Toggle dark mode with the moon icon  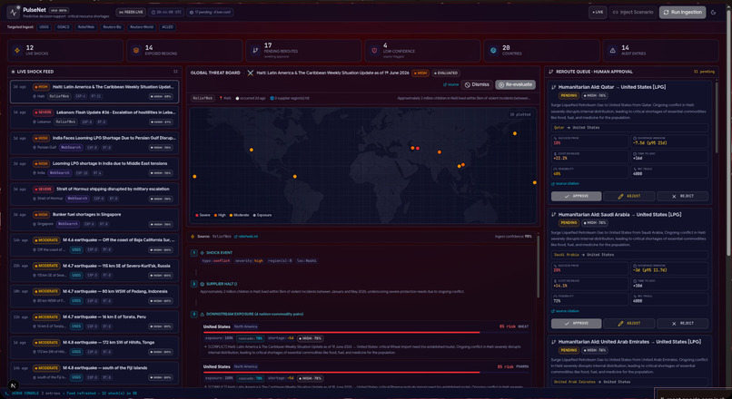point(713,12)
